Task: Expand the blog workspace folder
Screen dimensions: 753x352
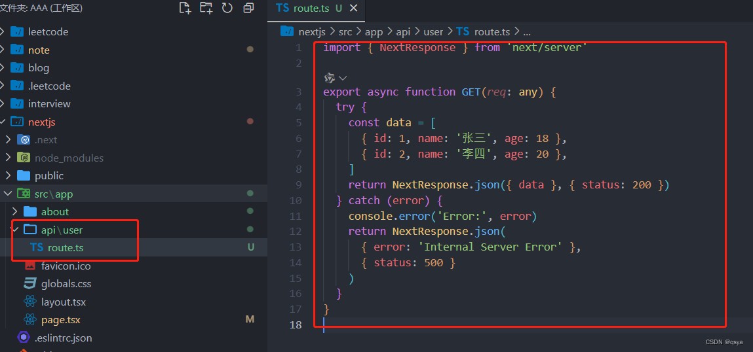Action: 3,67
